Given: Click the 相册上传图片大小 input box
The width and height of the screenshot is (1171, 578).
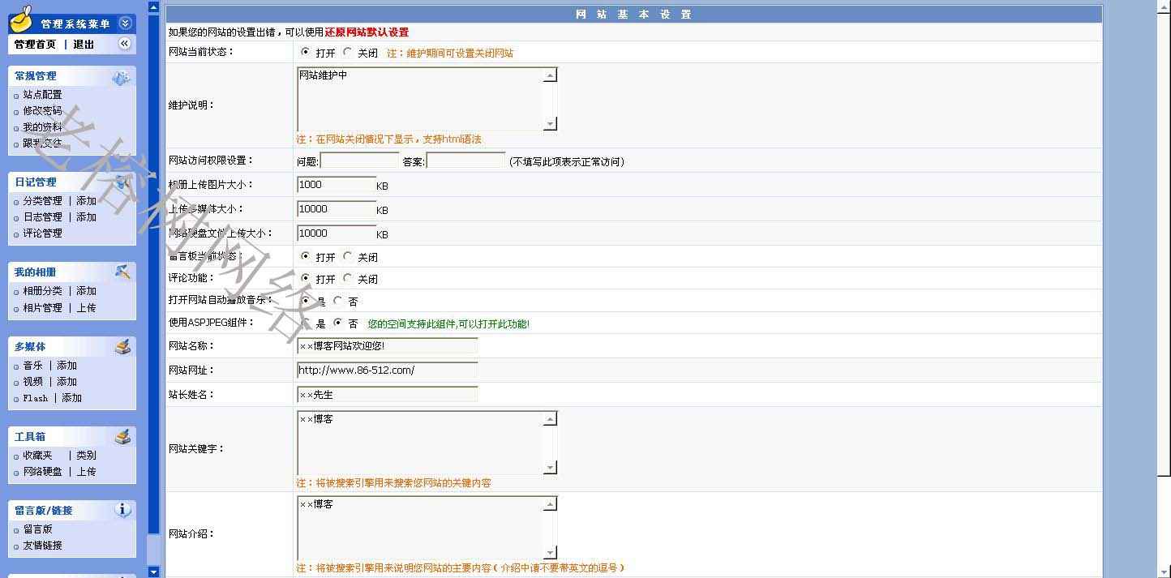Looking at the screenshot, I should click(x=337, y=185).
